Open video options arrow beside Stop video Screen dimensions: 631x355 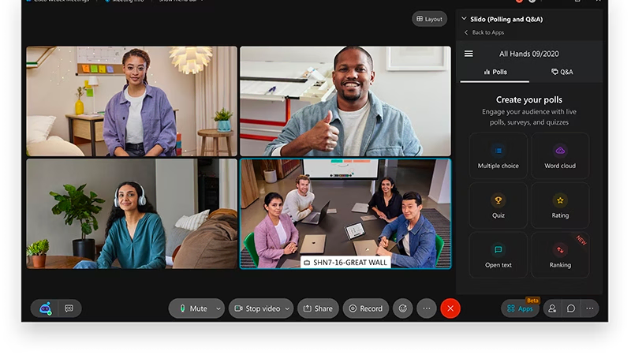(287, 308)
